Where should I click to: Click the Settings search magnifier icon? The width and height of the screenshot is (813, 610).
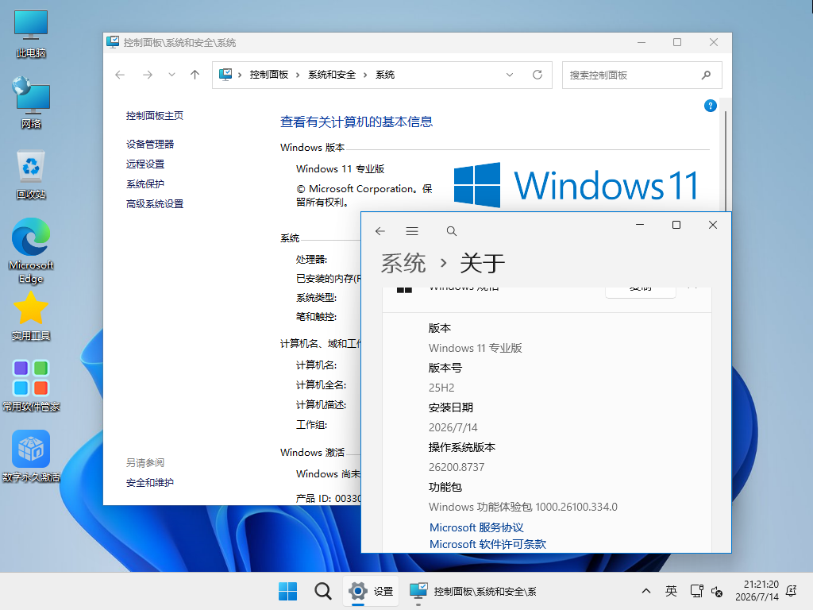point(452,231)
